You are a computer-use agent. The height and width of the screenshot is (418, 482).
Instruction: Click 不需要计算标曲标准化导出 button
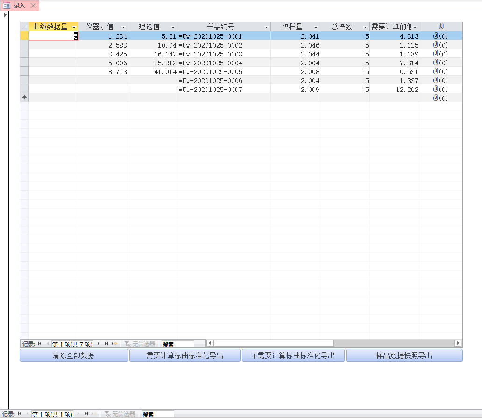[x=293, y=355]
